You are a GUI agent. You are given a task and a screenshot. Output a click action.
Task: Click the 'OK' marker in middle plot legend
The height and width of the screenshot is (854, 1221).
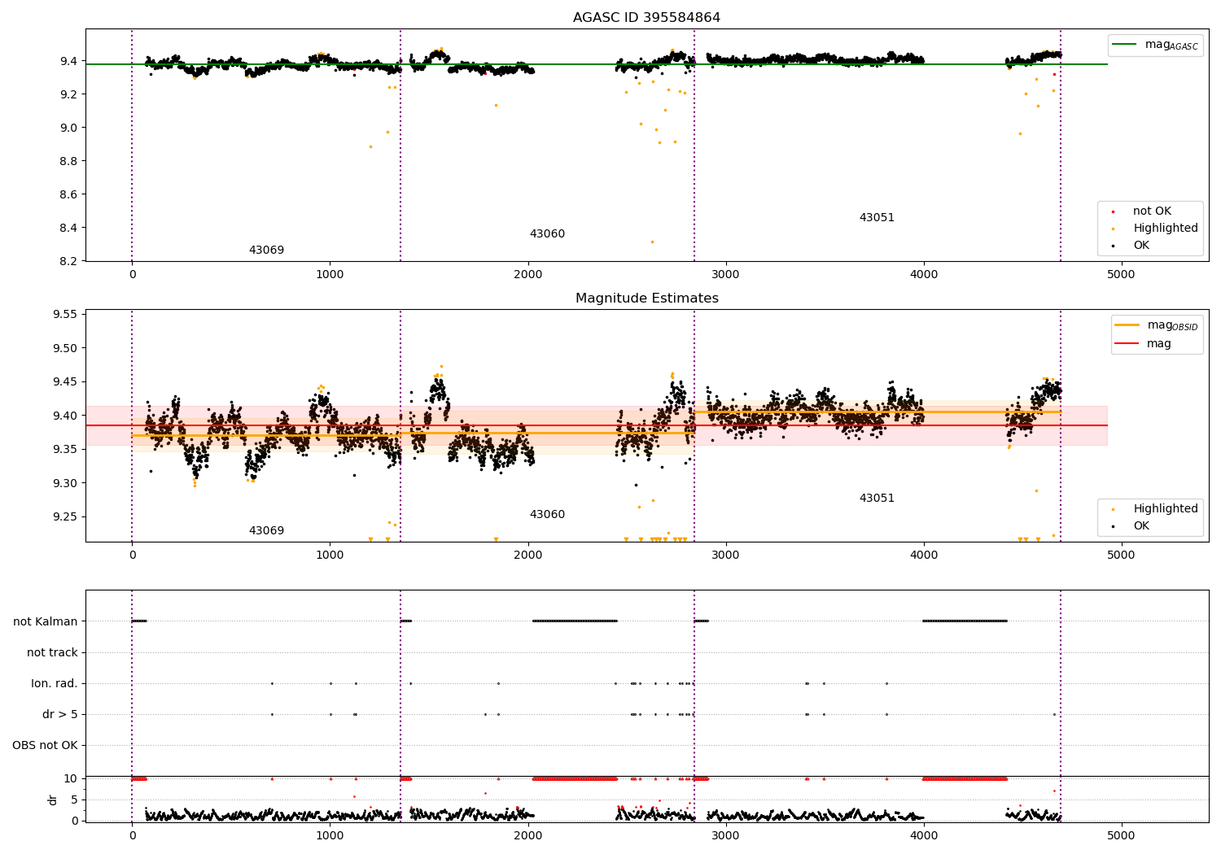pos(1113,526)
